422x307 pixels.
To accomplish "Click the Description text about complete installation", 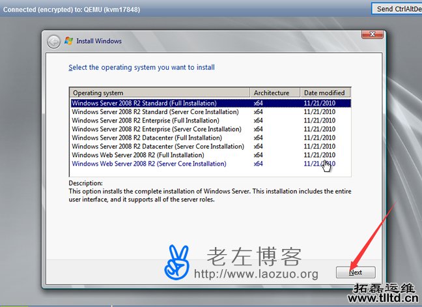I will (210, 196).
